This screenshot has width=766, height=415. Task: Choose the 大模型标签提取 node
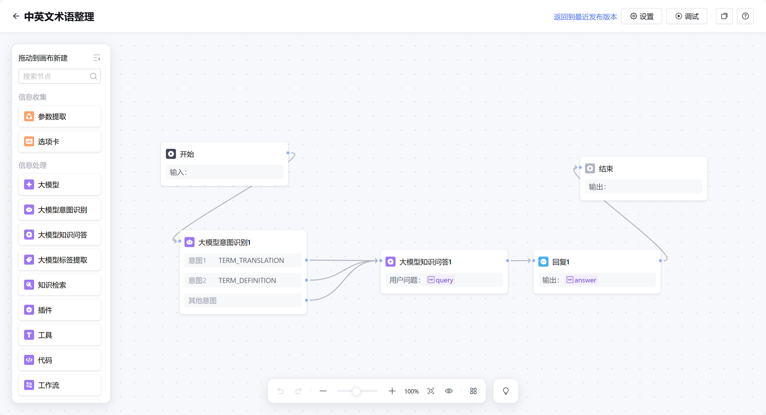pos(59,260)
